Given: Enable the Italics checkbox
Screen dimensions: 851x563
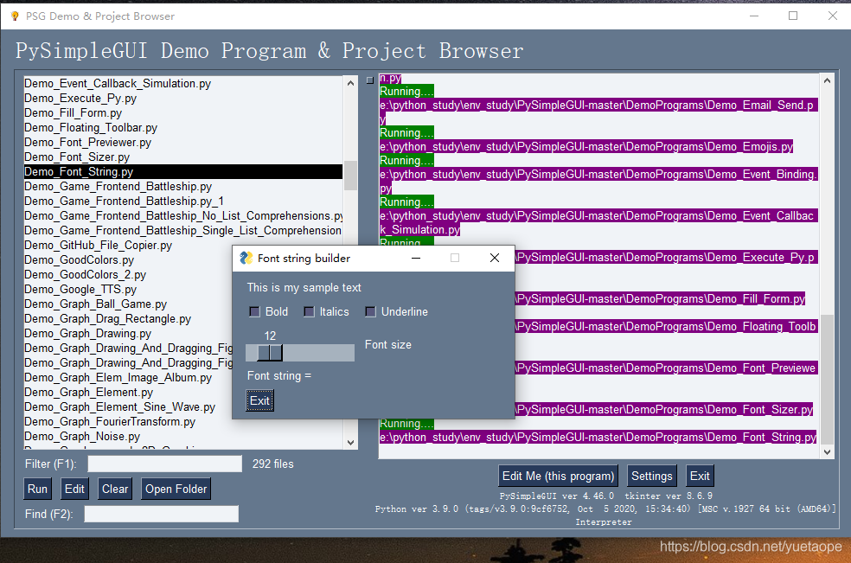Looking at the screenshot, I should click(309, 311).
